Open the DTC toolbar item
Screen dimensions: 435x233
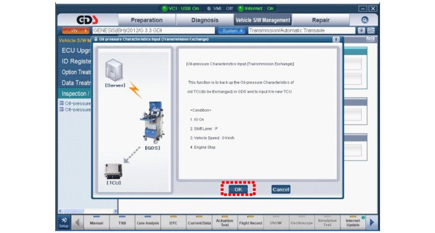point(173,222)
